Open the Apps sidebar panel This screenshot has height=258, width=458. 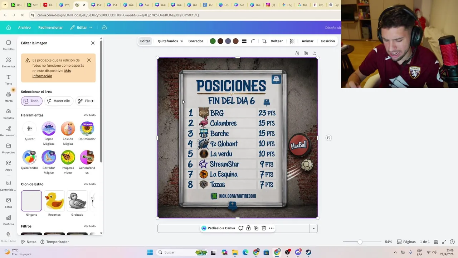pyautogui.click(x=9, y=166)
